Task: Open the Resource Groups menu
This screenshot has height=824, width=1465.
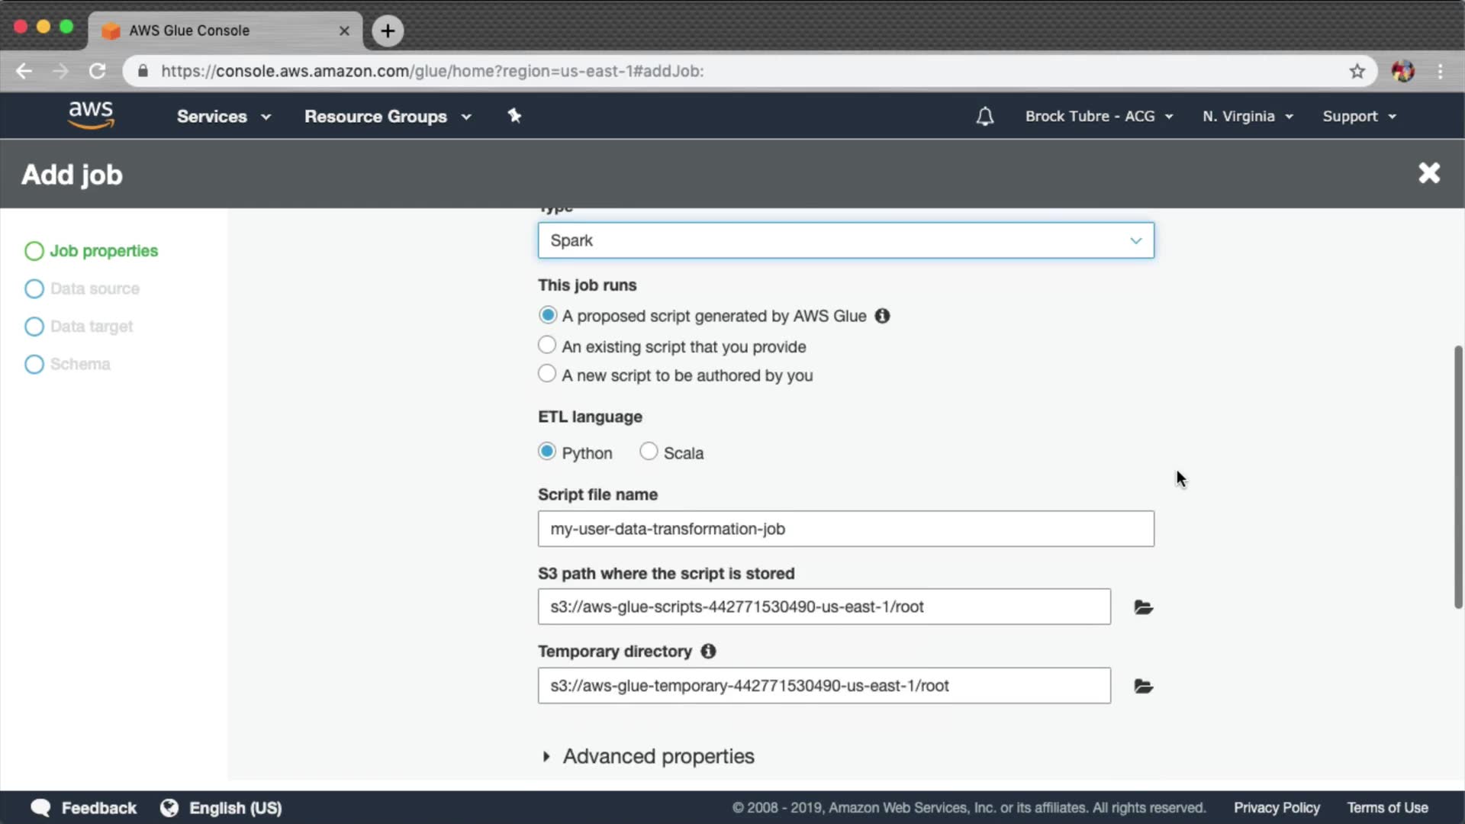Action: (387, 117)
